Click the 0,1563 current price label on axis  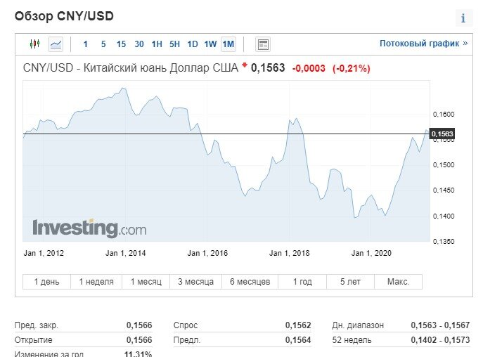[442, 134]
